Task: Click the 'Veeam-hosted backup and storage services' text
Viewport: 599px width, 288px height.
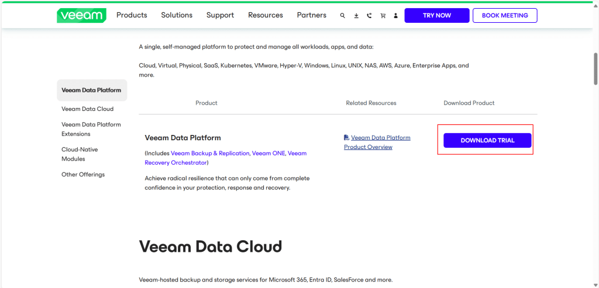Action: coord(266,280)
